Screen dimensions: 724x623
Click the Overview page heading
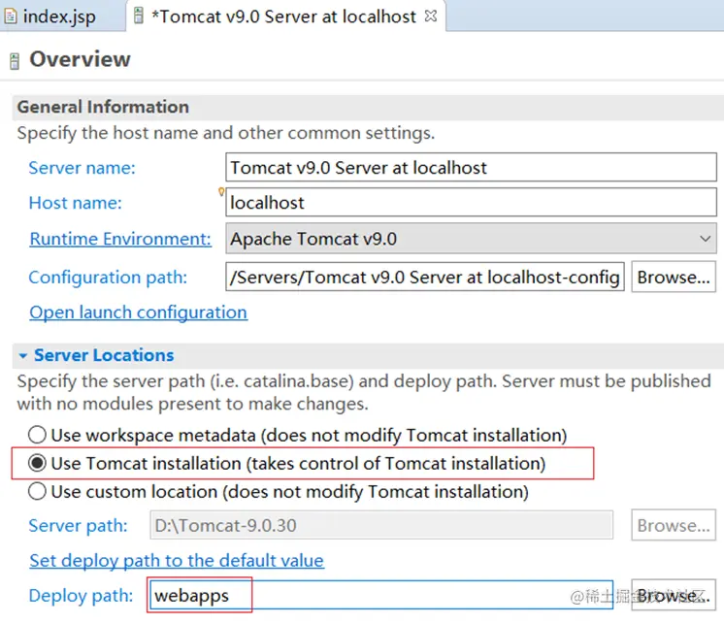pos(80,59)
